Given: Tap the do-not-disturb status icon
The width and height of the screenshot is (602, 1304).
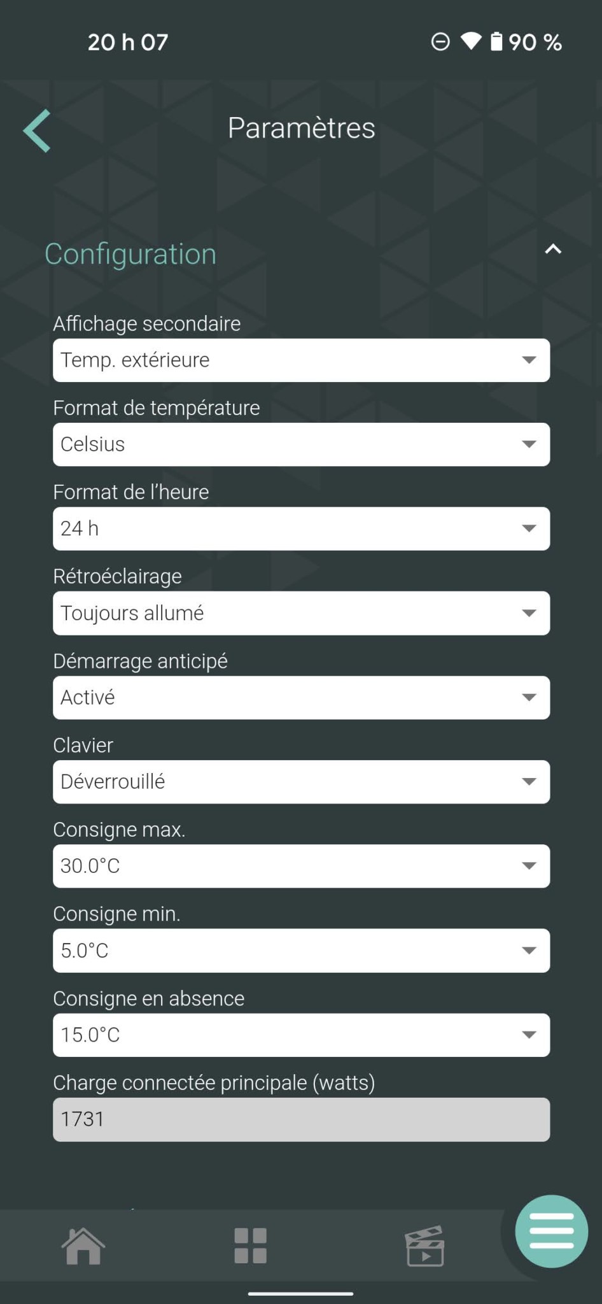Looking at the screenshot, I should [440, 42].
